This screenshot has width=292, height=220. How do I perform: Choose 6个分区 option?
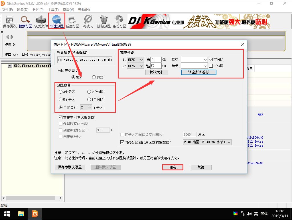click(89, 100)
